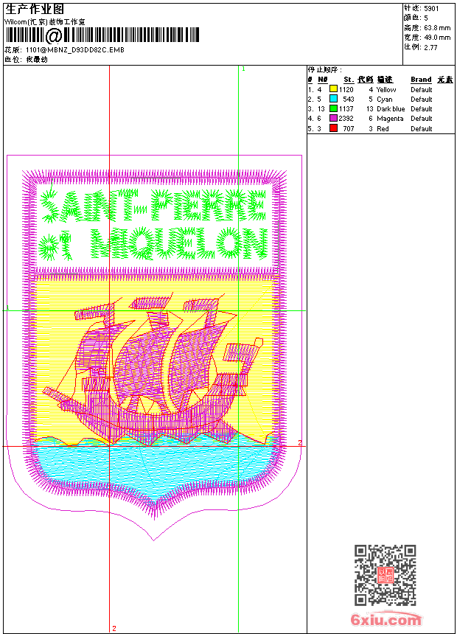457x634 pixels.
Task: Click the cyan water area under the ship
Action: click(x=156, y=469)
